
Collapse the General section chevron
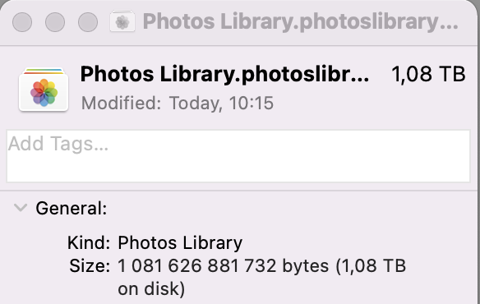tap(21, 208)
